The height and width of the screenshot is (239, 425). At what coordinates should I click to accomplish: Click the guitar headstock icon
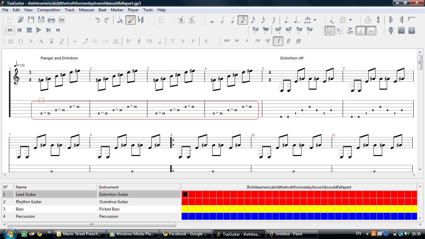point(391,31)
